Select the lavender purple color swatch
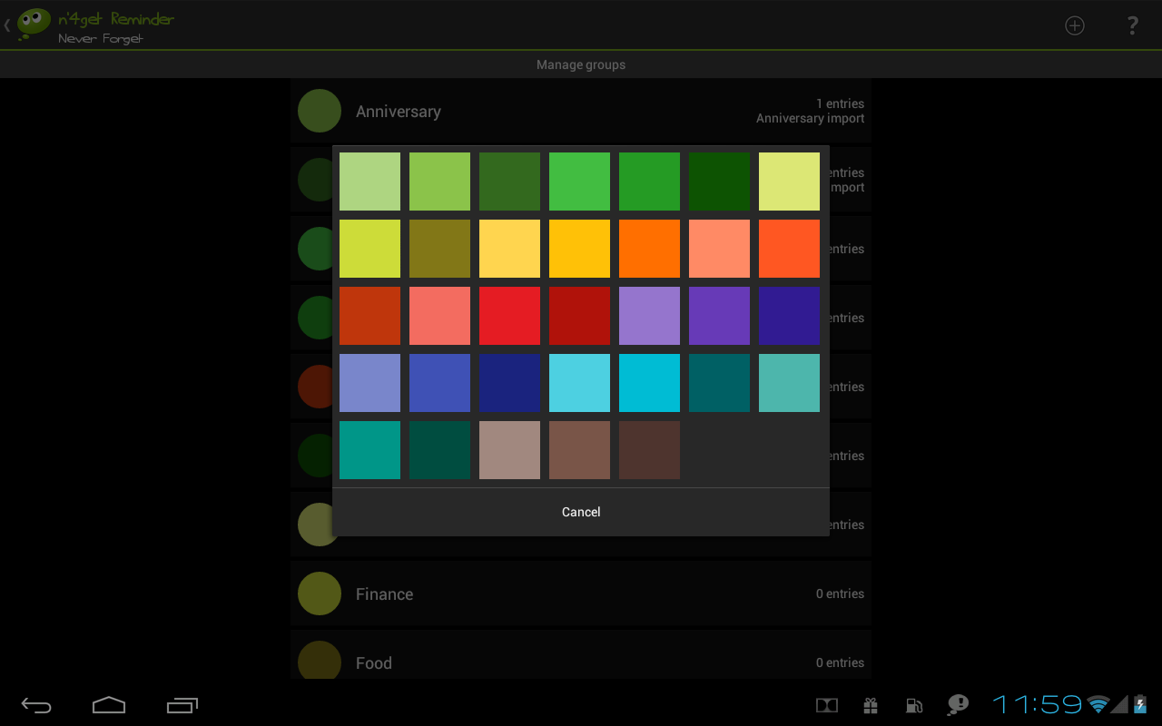Image resolution: width=1162 pixels, height=726 pixels. pyautogui.click(x=649, y=316)
